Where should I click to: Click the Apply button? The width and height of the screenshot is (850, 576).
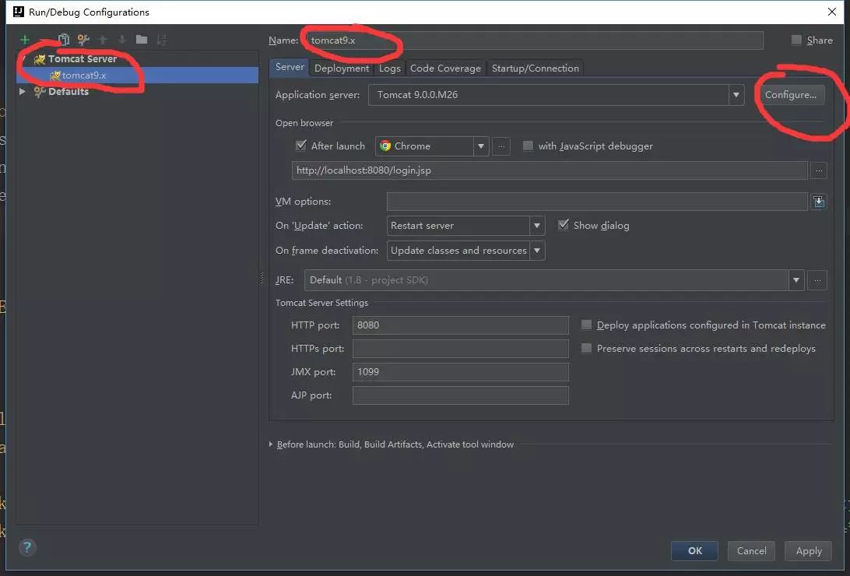pyautogui.click(x=809, y=550)
